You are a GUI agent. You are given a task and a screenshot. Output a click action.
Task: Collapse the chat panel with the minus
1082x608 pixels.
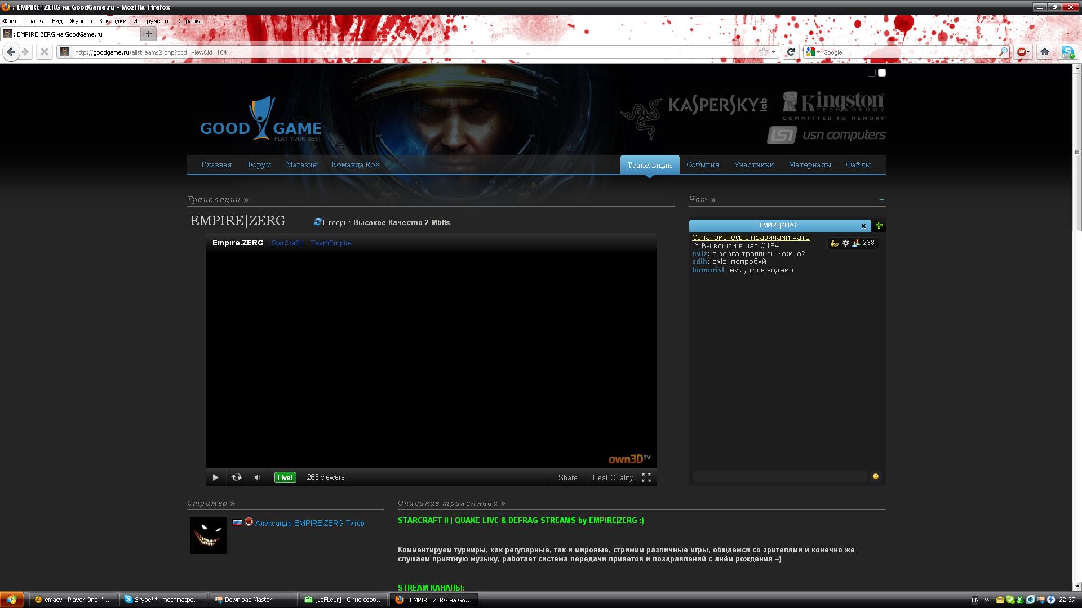(x=881, y=199)
